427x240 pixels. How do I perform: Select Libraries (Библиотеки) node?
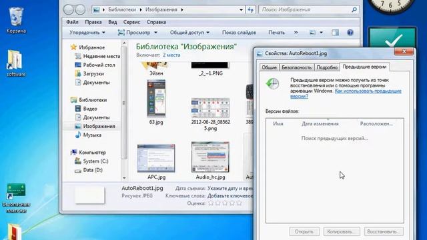coord(89,100)
